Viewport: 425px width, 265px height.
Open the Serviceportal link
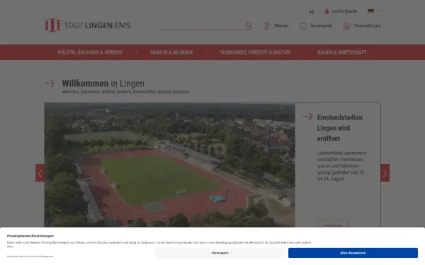coord(321,25)
